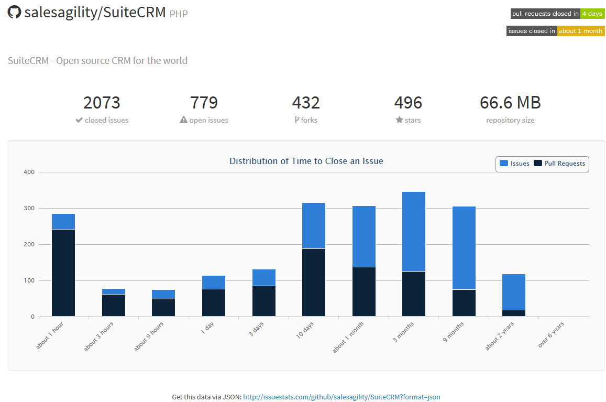Click the 9 months axis label
606x402 pixels.
click(454, 332)
